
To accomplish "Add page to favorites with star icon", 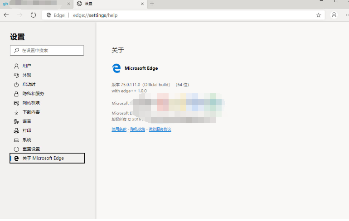I will (319, 15).
